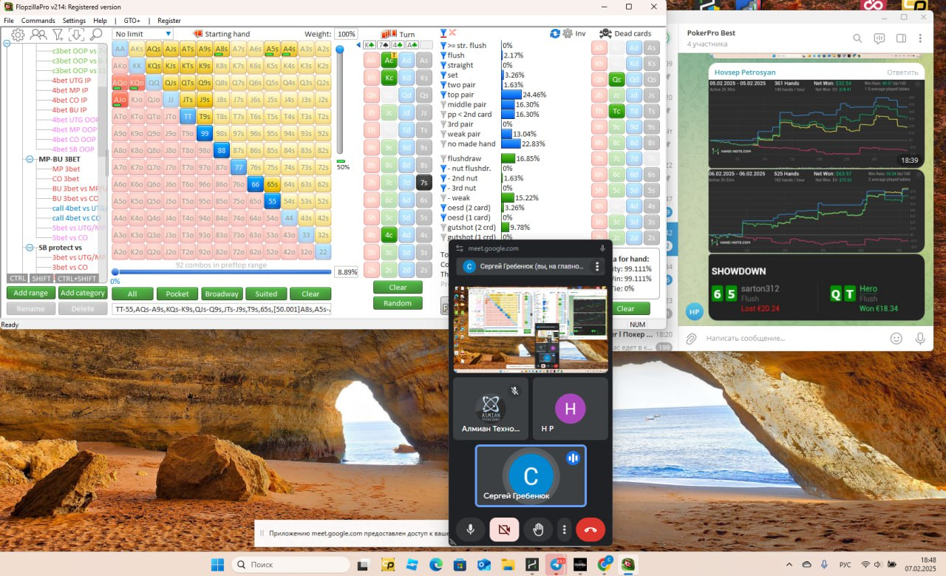Image resolution: width=946 pixels, height=576 pixels.
Task: Open the Help menu
Action: 100,21
